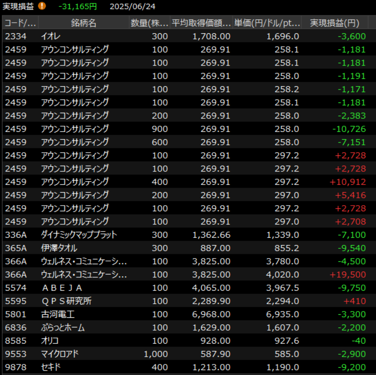Click the -7,151 loss value
Viewport: 376px width, 375px height.
click(352, 142)
